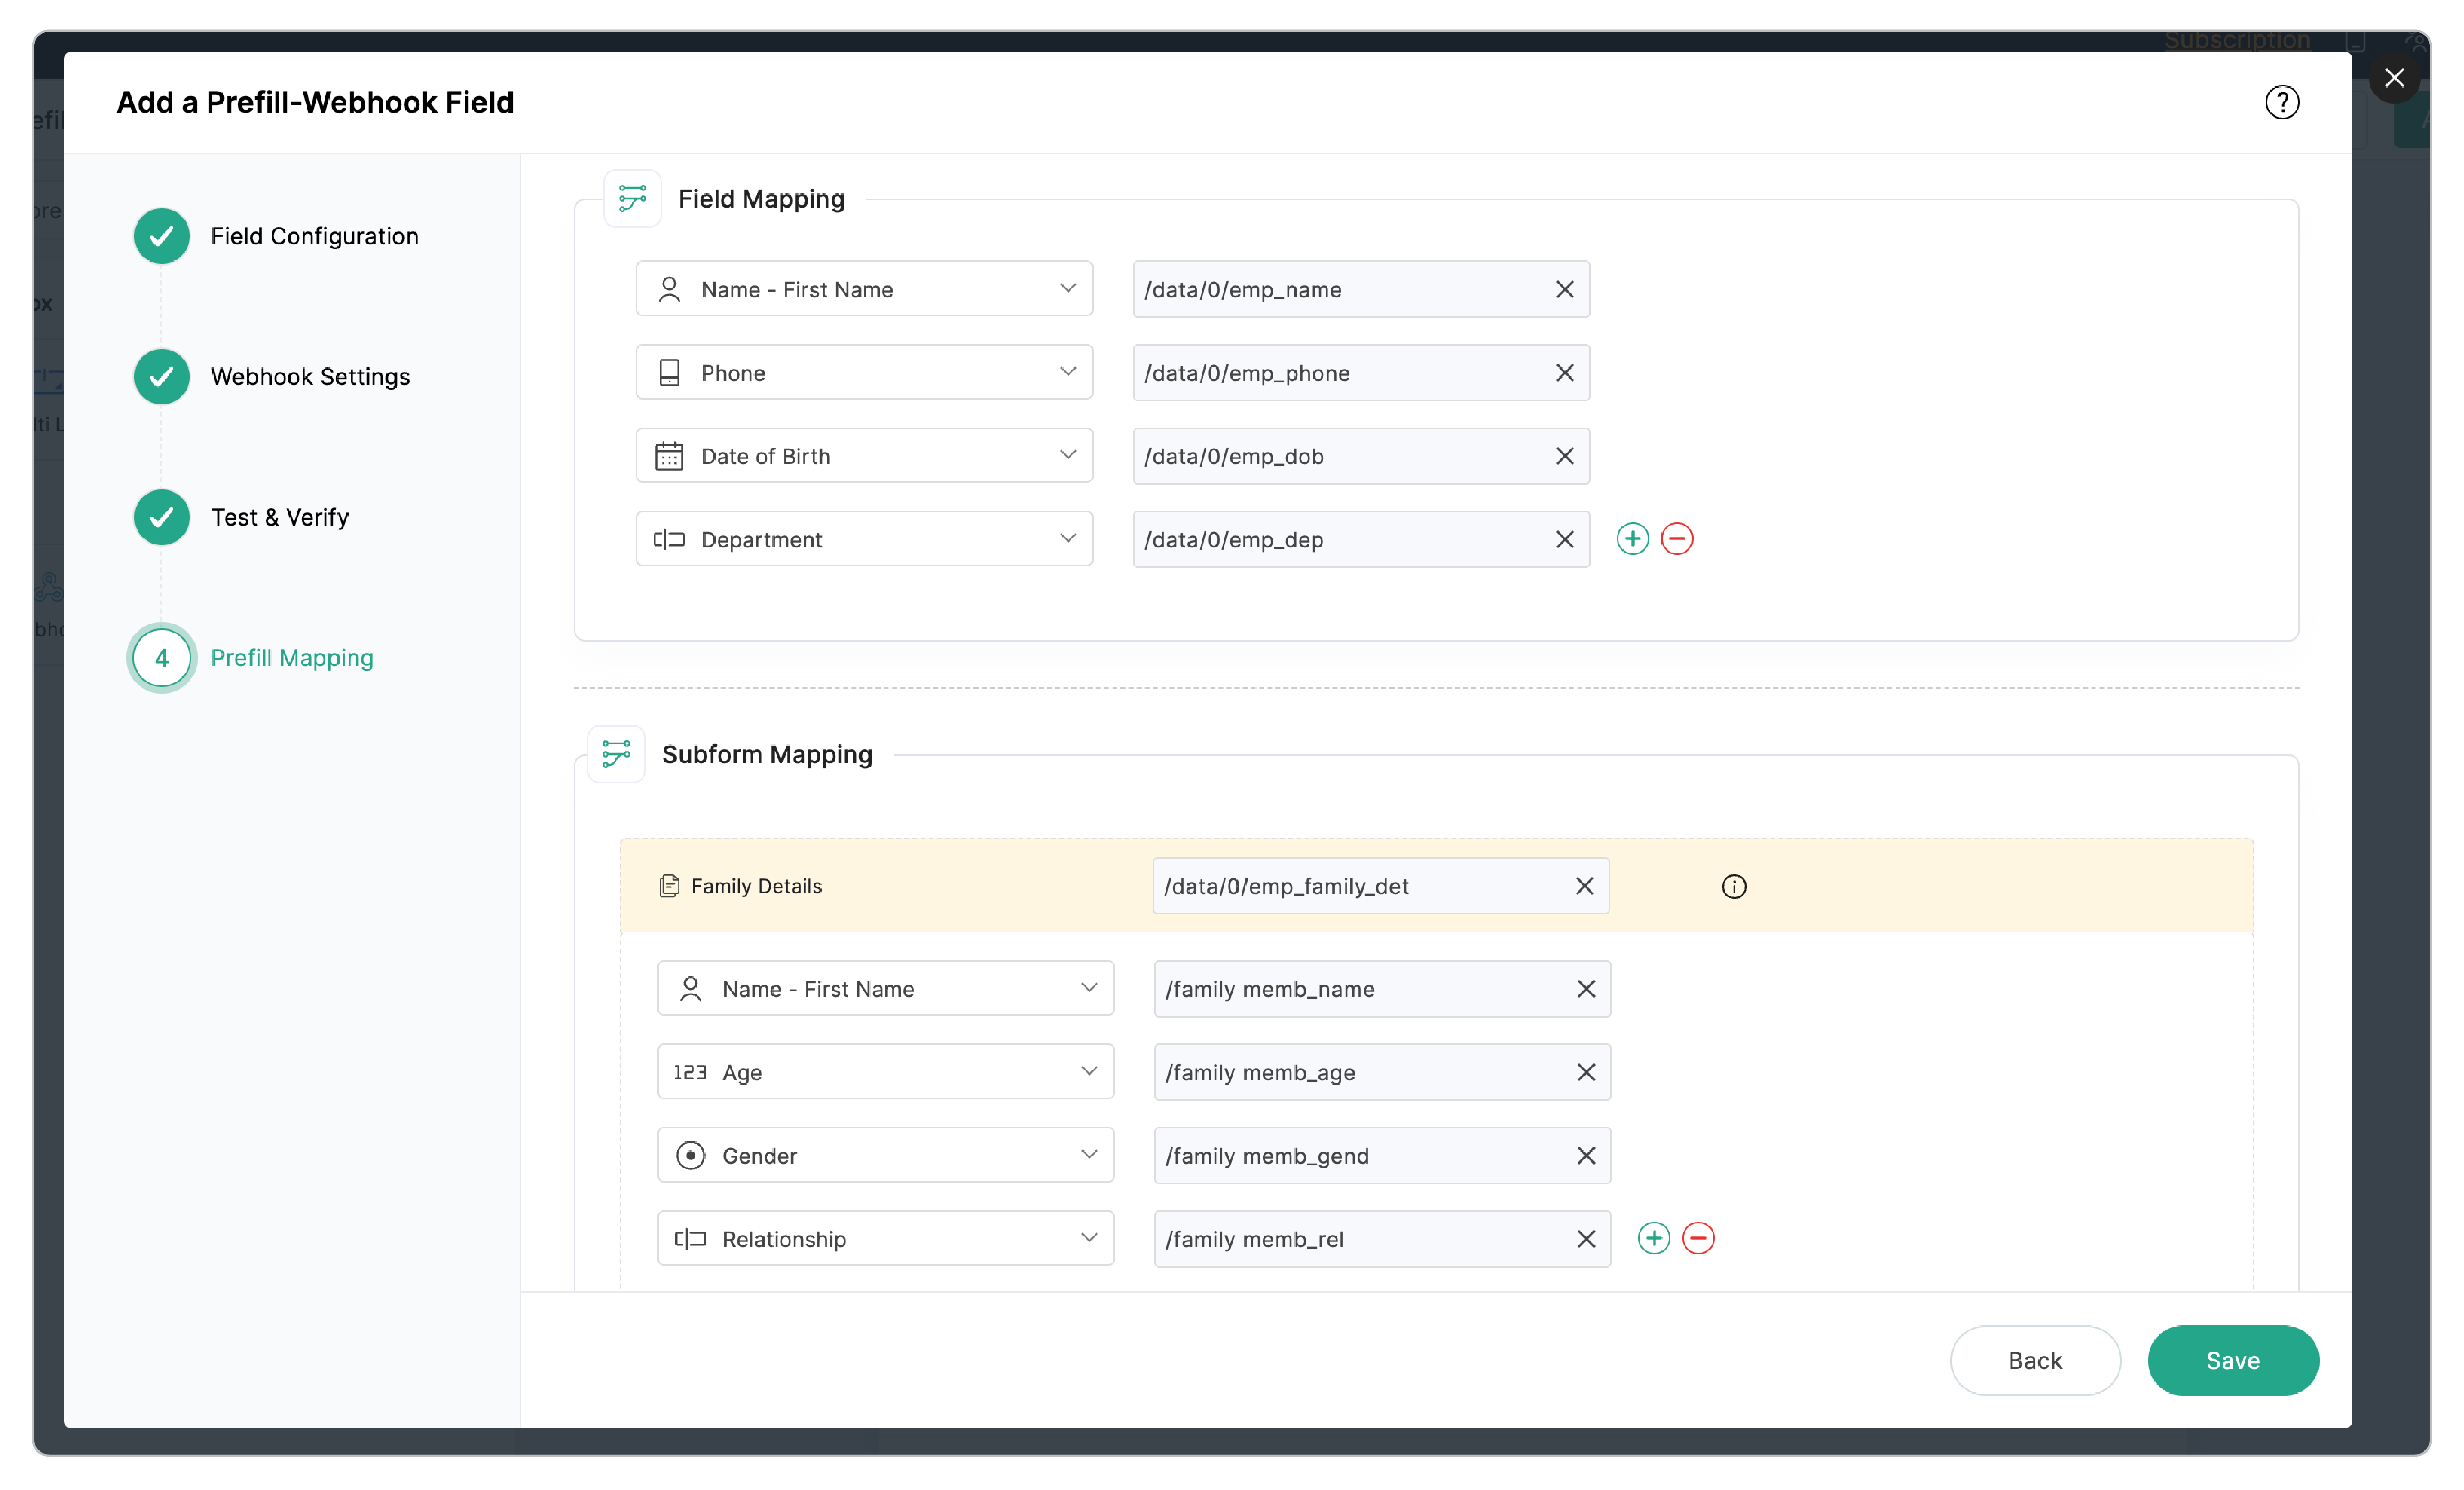The width and height of the screenshot is (2464, 1490).
Task: Clear the /data/0/emp_phone mapping value
Action: coord(1564,373)
